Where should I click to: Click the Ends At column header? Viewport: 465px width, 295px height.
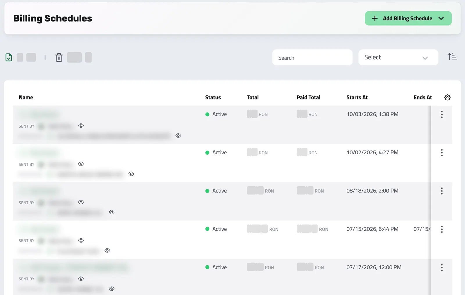[x=423, y=97]
